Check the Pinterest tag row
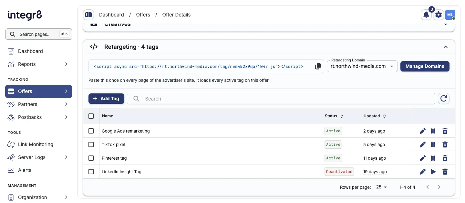Image resolution: width=465 pixels, height=203 pixels. (91, 158)
